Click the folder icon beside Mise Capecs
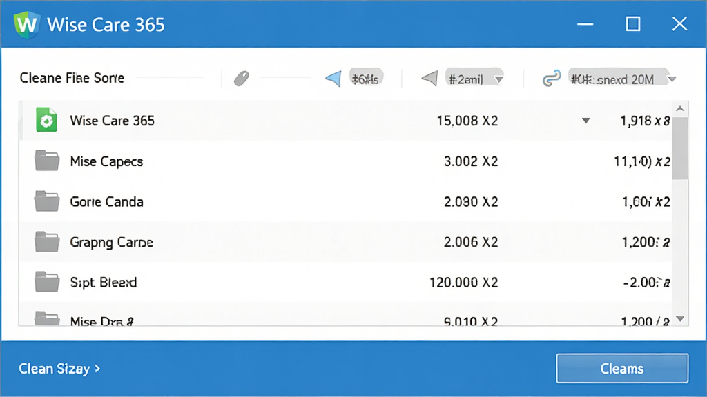Image resolution: width=707 pixels, height=397 pixels. tap(47, 161)
